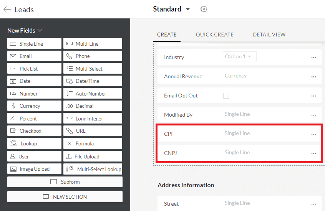Pick the Date/Time field type
This screenshot has height=211, width=325.
[93, 81]
